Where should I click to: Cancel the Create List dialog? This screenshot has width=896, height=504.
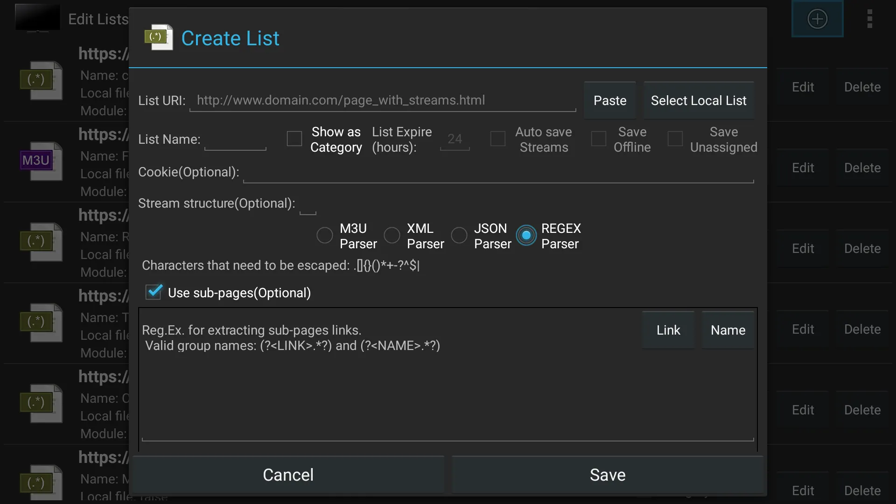tap(288, 475)
